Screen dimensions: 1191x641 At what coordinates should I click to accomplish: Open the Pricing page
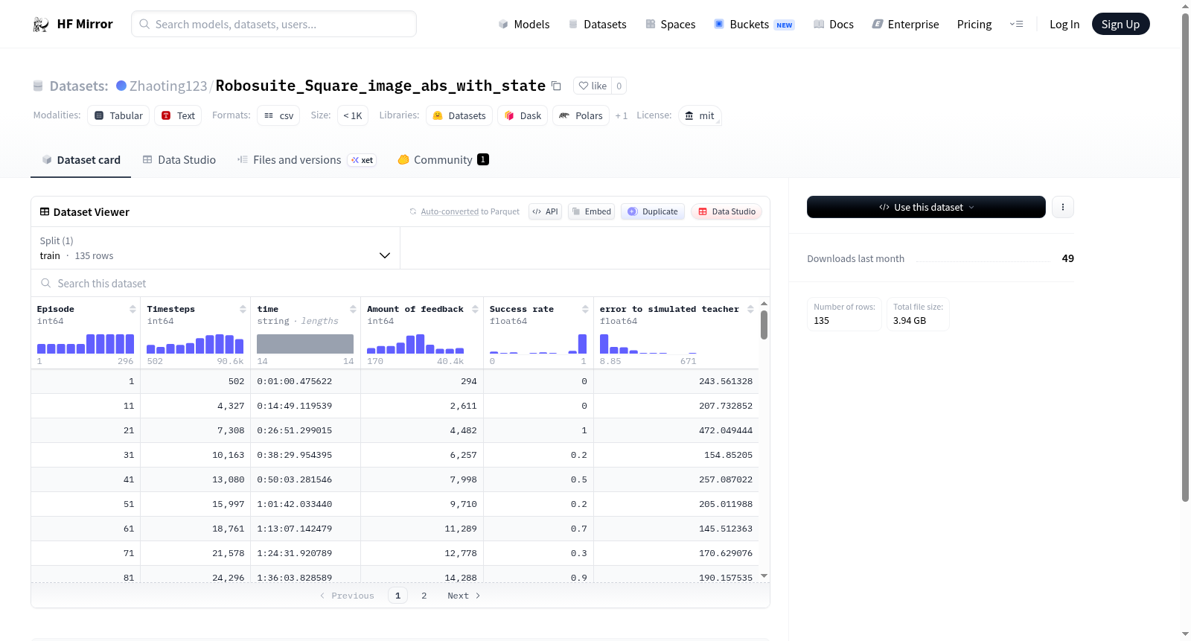[974, 25]
